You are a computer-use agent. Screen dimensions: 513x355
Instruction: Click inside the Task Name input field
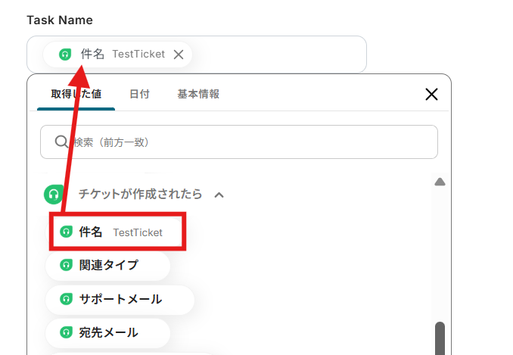point(280,54)
